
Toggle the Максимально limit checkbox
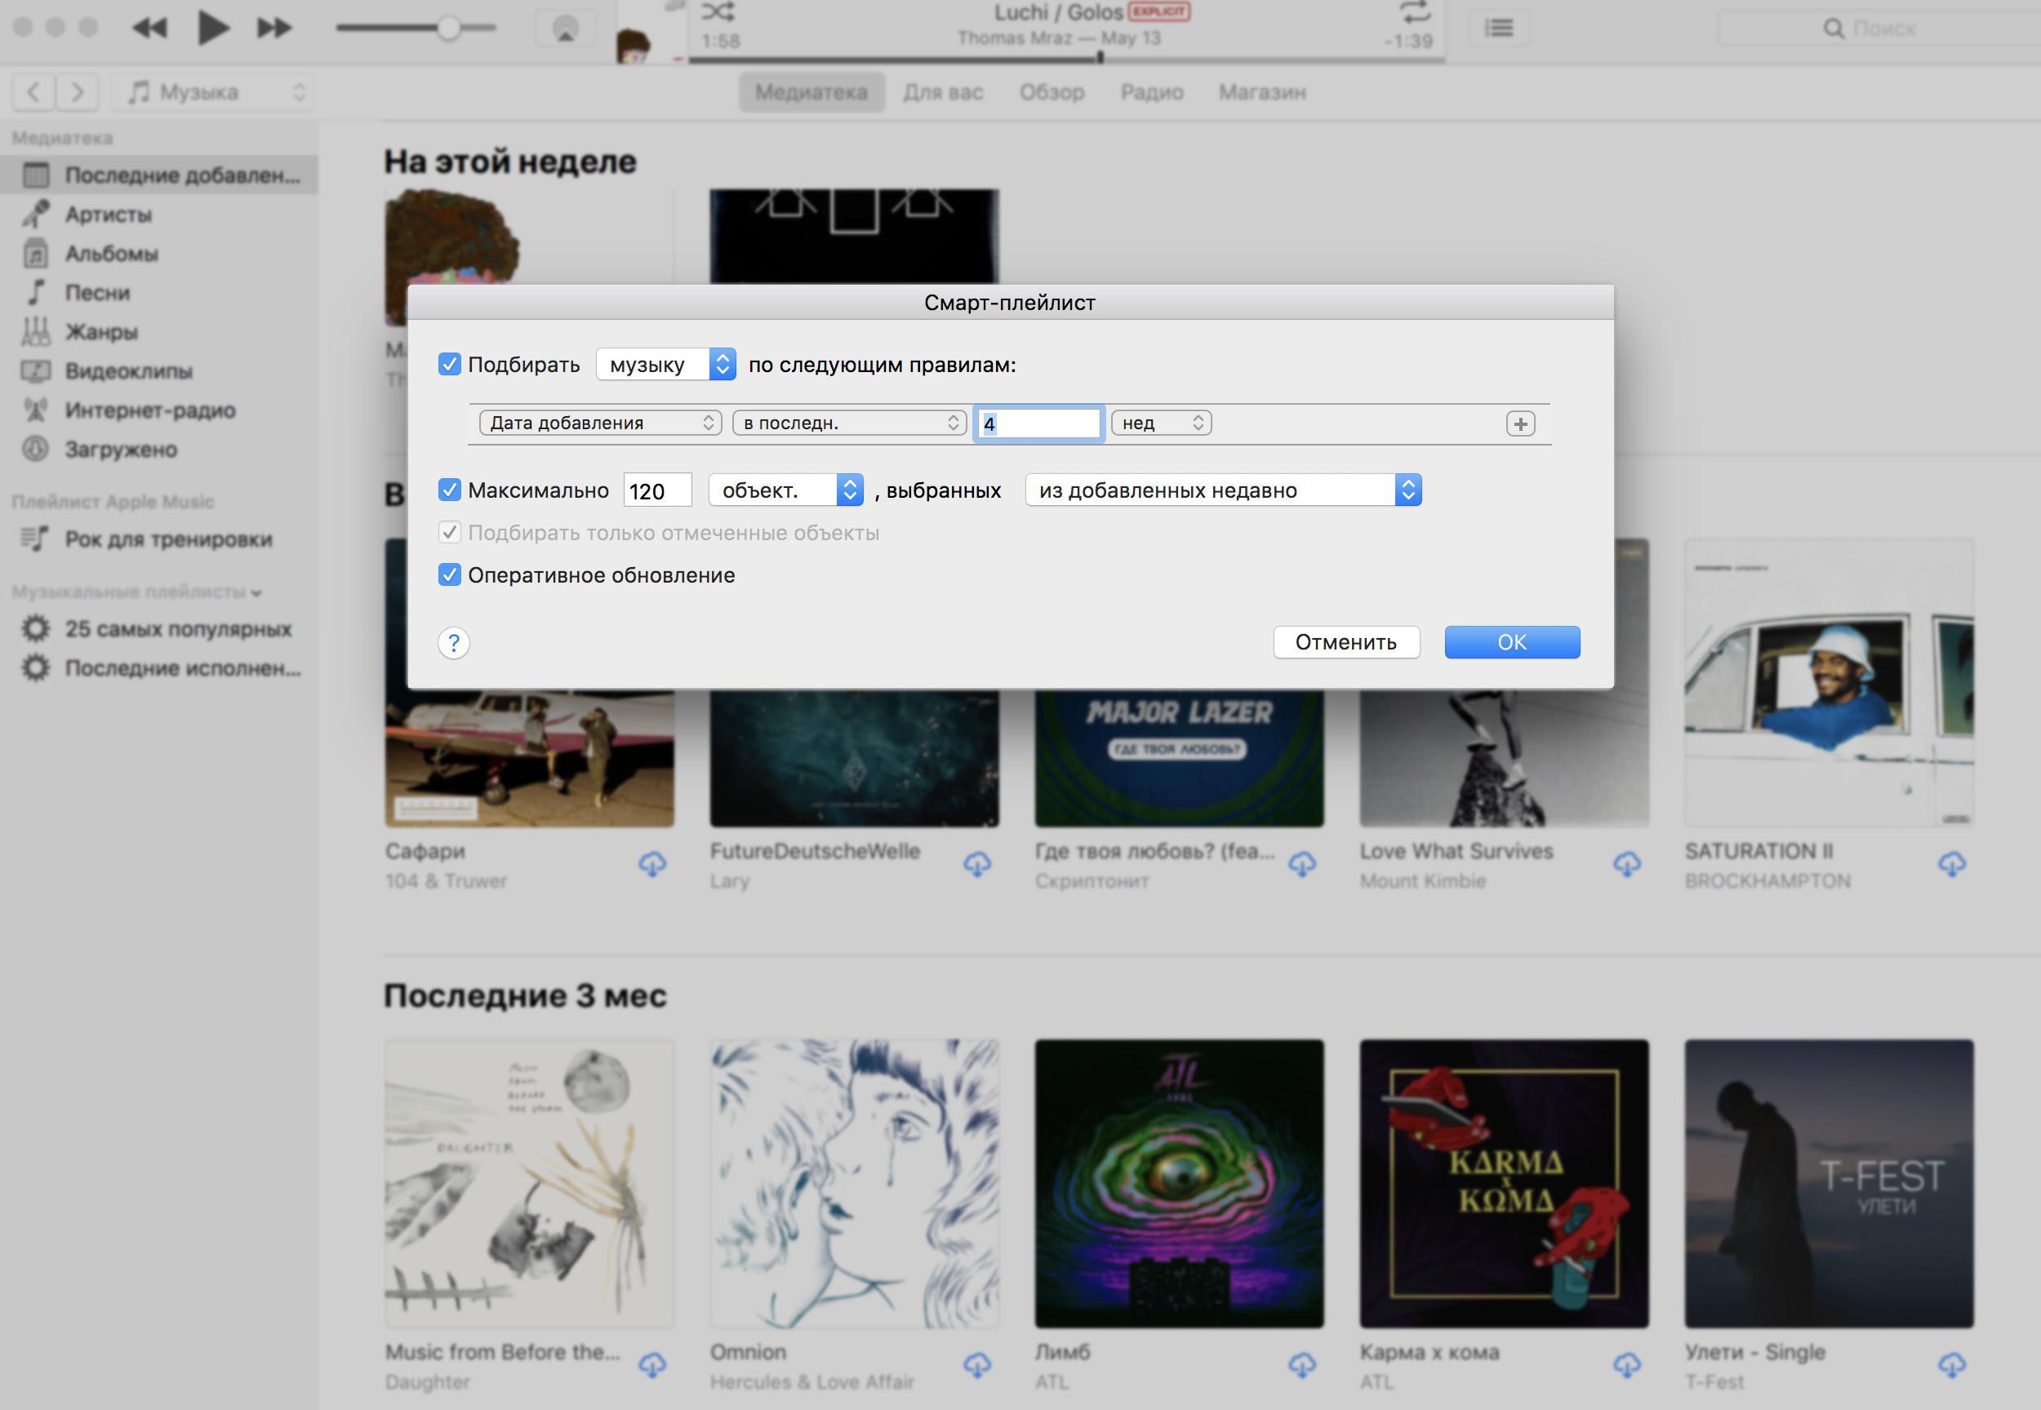tap(449, 490)
